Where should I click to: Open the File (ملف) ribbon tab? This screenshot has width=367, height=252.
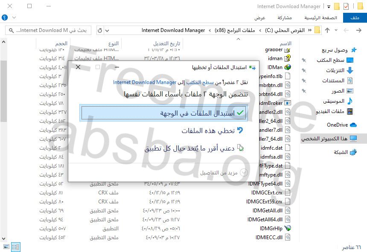[x=355, y=18]
